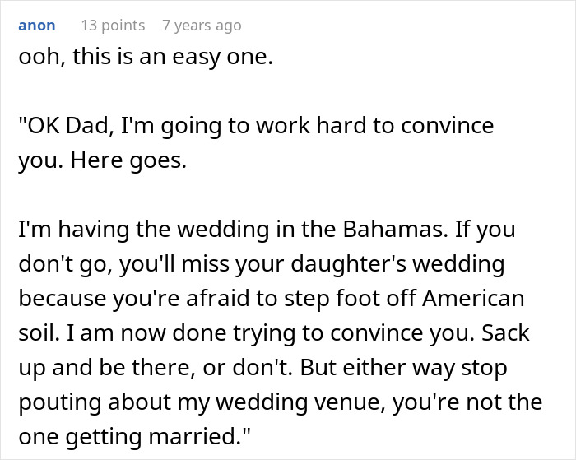
Task: Click the 13 points score label
Action: pyautogui.click(x=113, y=26)
